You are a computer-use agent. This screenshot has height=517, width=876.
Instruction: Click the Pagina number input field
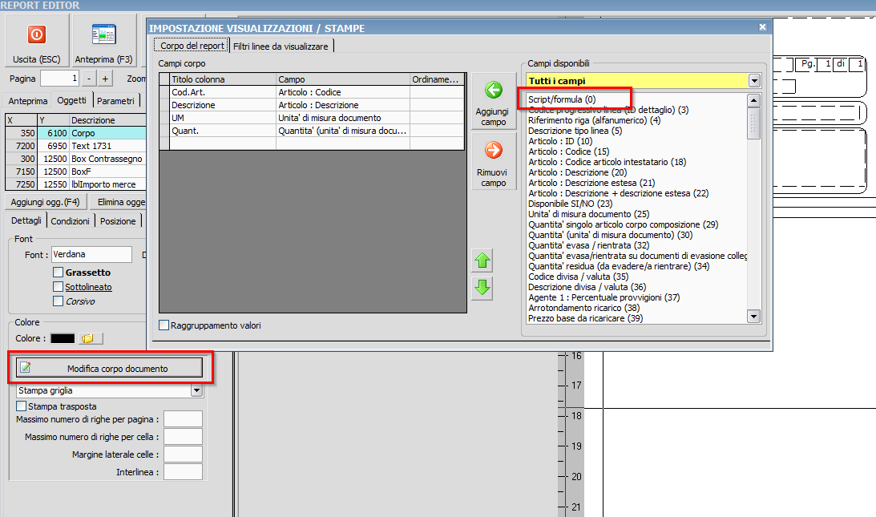pyautogui.click(x=59, y=79)
